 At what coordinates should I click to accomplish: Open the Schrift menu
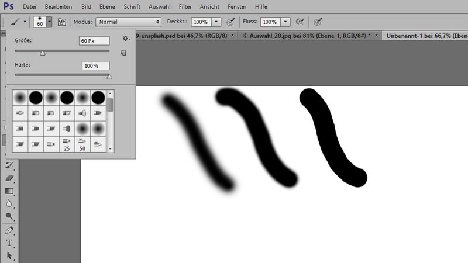(x=132, y=6)
